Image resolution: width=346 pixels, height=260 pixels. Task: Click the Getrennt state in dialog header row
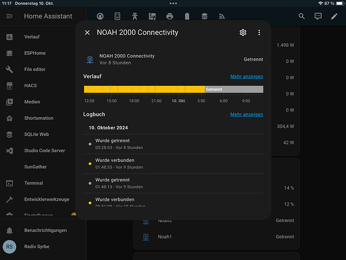254,59
